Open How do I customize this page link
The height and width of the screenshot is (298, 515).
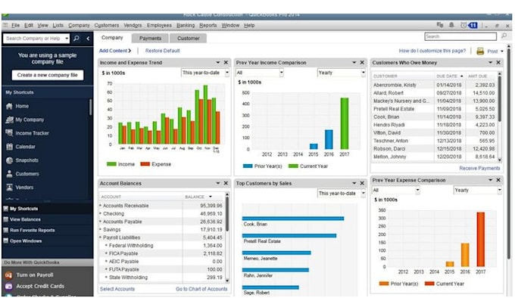coord(432,51)
